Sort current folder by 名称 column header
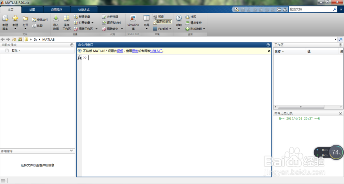This screenshot has width=344, height=184. click(x=16, y=51)
